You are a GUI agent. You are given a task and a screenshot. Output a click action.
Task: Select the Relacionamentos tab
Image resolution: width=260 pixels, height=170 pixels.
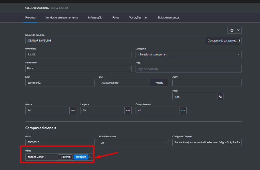169,18
